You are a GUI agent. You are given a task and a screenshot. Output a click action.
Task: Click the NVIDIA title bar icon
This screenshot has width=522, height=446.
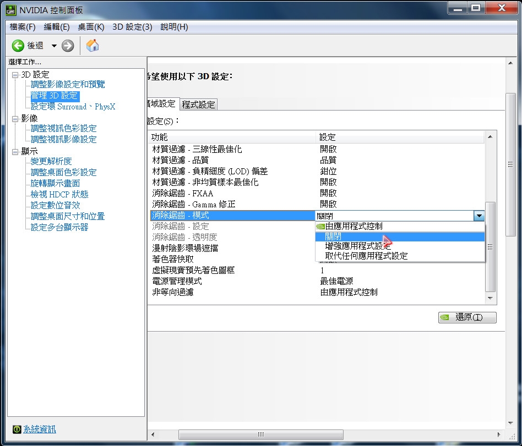(x=11, y=10)
